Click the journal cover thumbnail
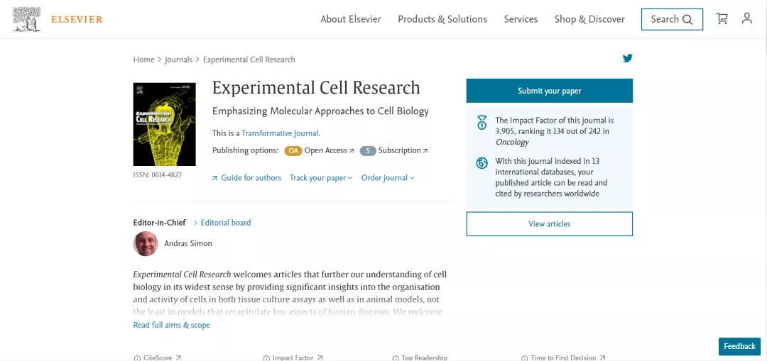 click(164, 124)
